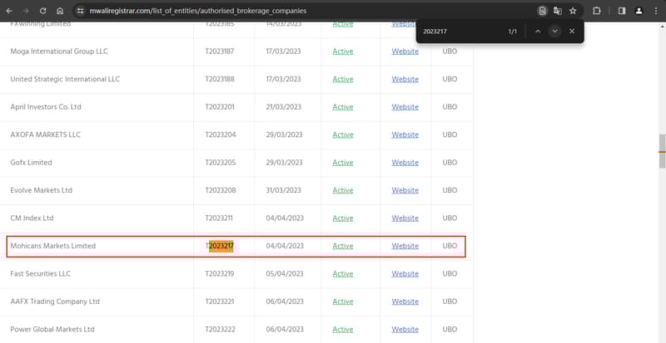Click Active for Gofx Limited
Image resolution: width=666 pixels, height=343 pixels.
(x=343, y=163)
